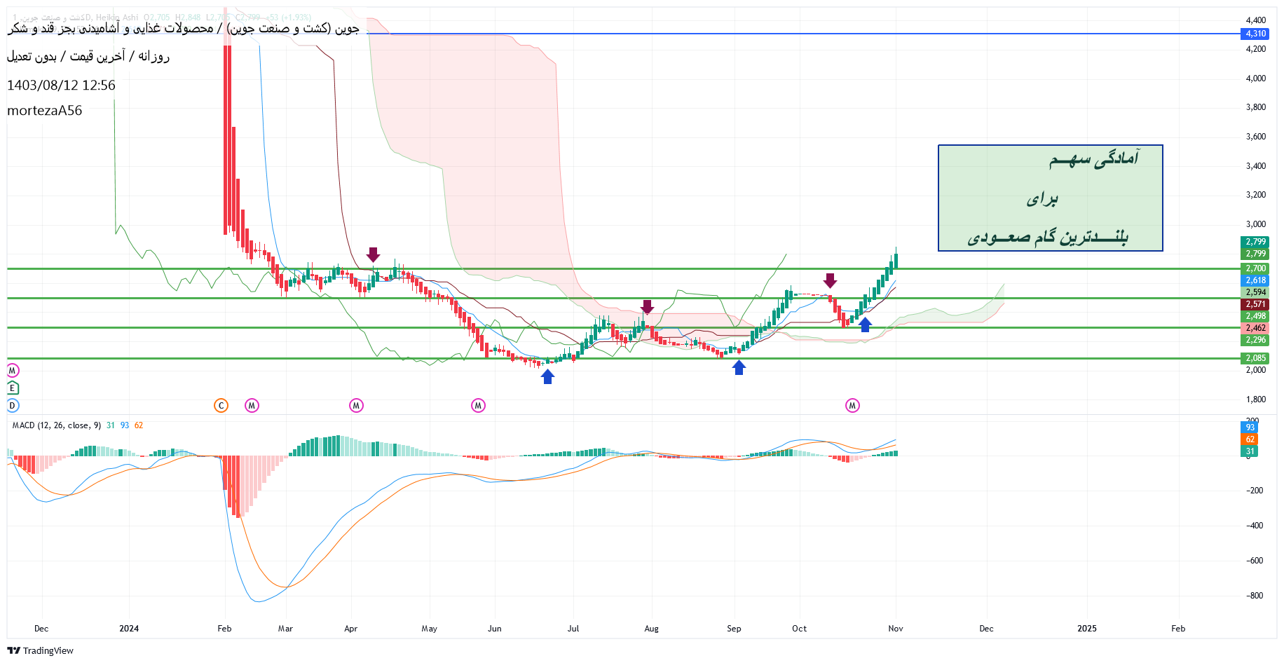The image size is (1284, 663).
Task: Click the Dec label just before 2024
Action: tap(41, 629)
